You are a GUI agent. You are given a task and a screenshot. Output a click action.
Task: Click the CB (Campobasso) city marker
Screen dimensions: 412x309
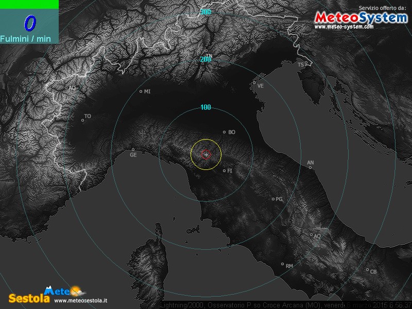point(367,270)
